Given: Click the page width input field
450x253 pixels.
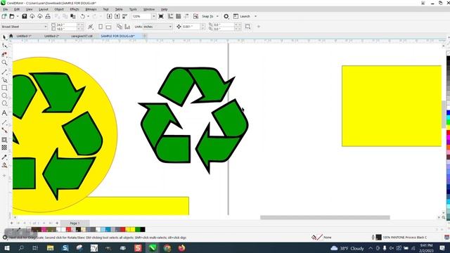Looking at the screenshot, I should point(67,25).
